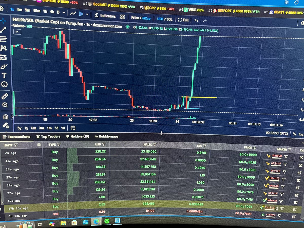The height and width of the screenshot is (228, 304).
Task: Open the 00:32:53 (UTC) timezone menu
Action: (277, 133)
